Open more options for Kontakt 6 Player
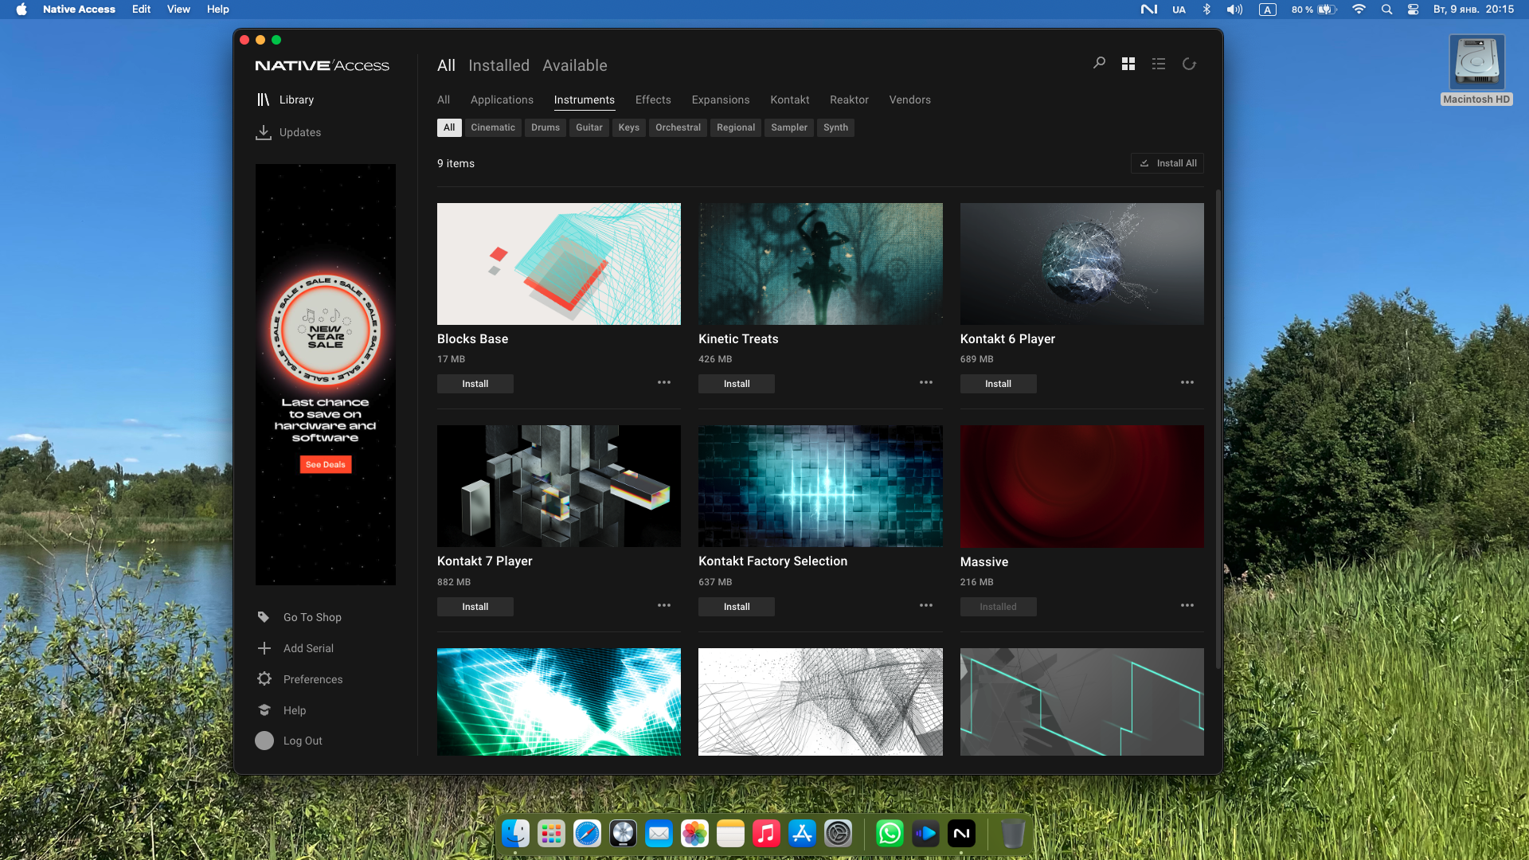Screen dimensions: 1529x860 coord(1187,383)
